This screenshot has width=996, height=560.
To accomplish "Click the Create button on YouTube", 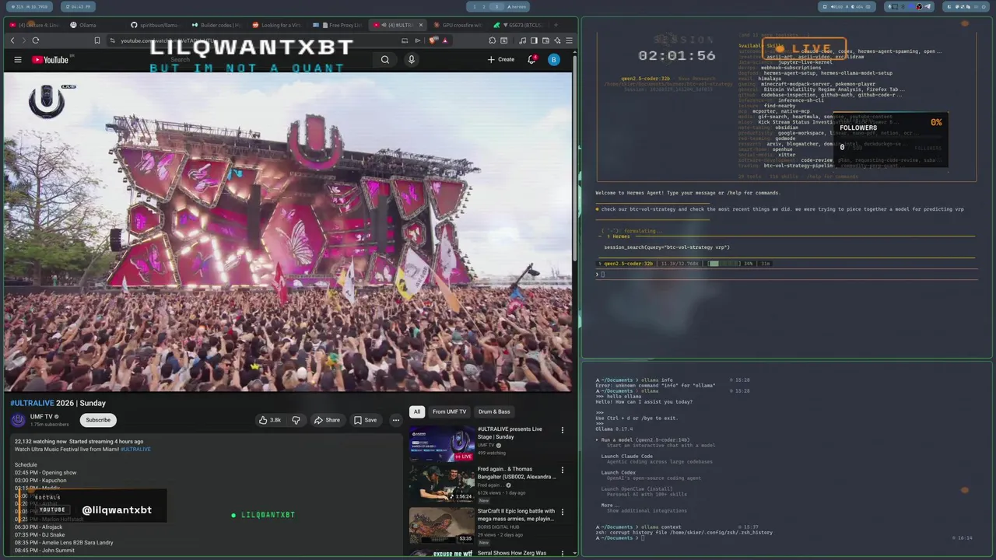I will click(x=500, y=59).
